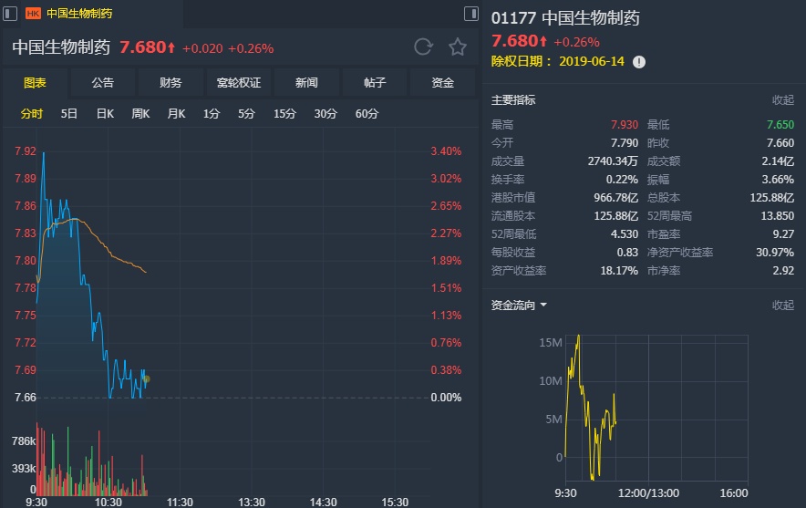Toggle the side panel layout icon
This screenshot has width=806, height=508.
click(470, 14)
